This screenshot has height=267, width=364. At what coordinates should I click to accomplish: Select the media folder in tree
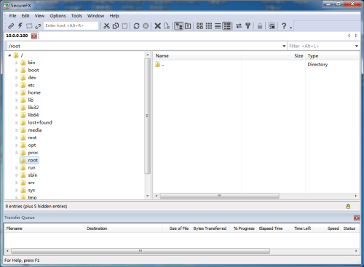click(x=35, y=130)
